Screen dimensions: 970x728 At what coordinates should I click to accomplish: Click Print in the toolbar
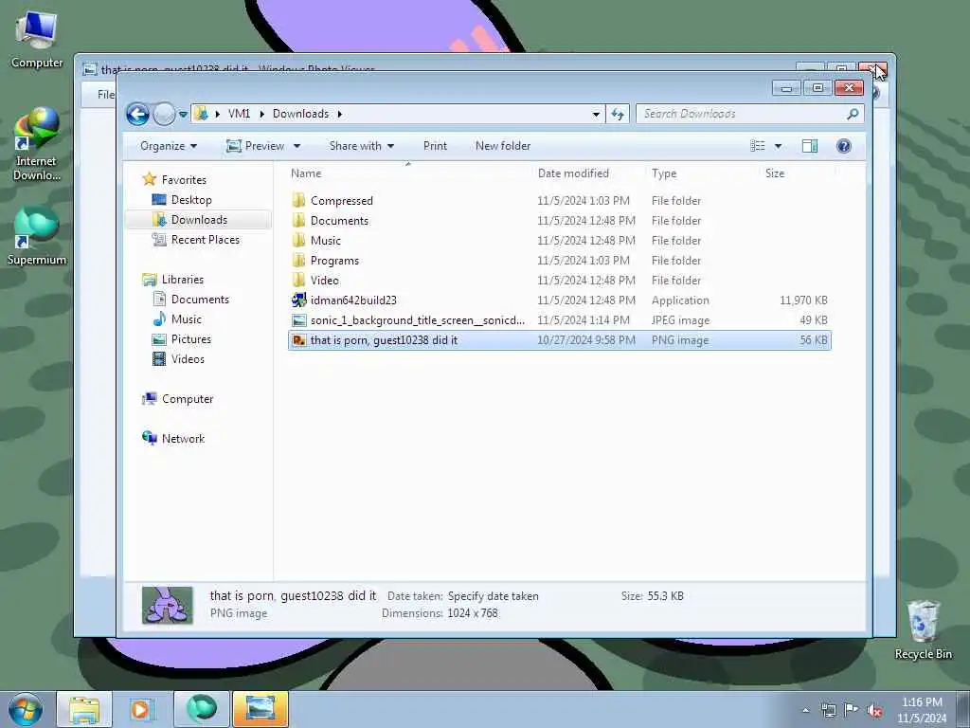(x=435, y=146)
